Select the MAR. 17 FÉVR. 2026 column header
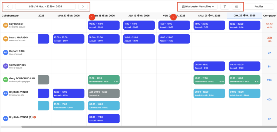This screenshot has width=277, height=132. point(68,16)
